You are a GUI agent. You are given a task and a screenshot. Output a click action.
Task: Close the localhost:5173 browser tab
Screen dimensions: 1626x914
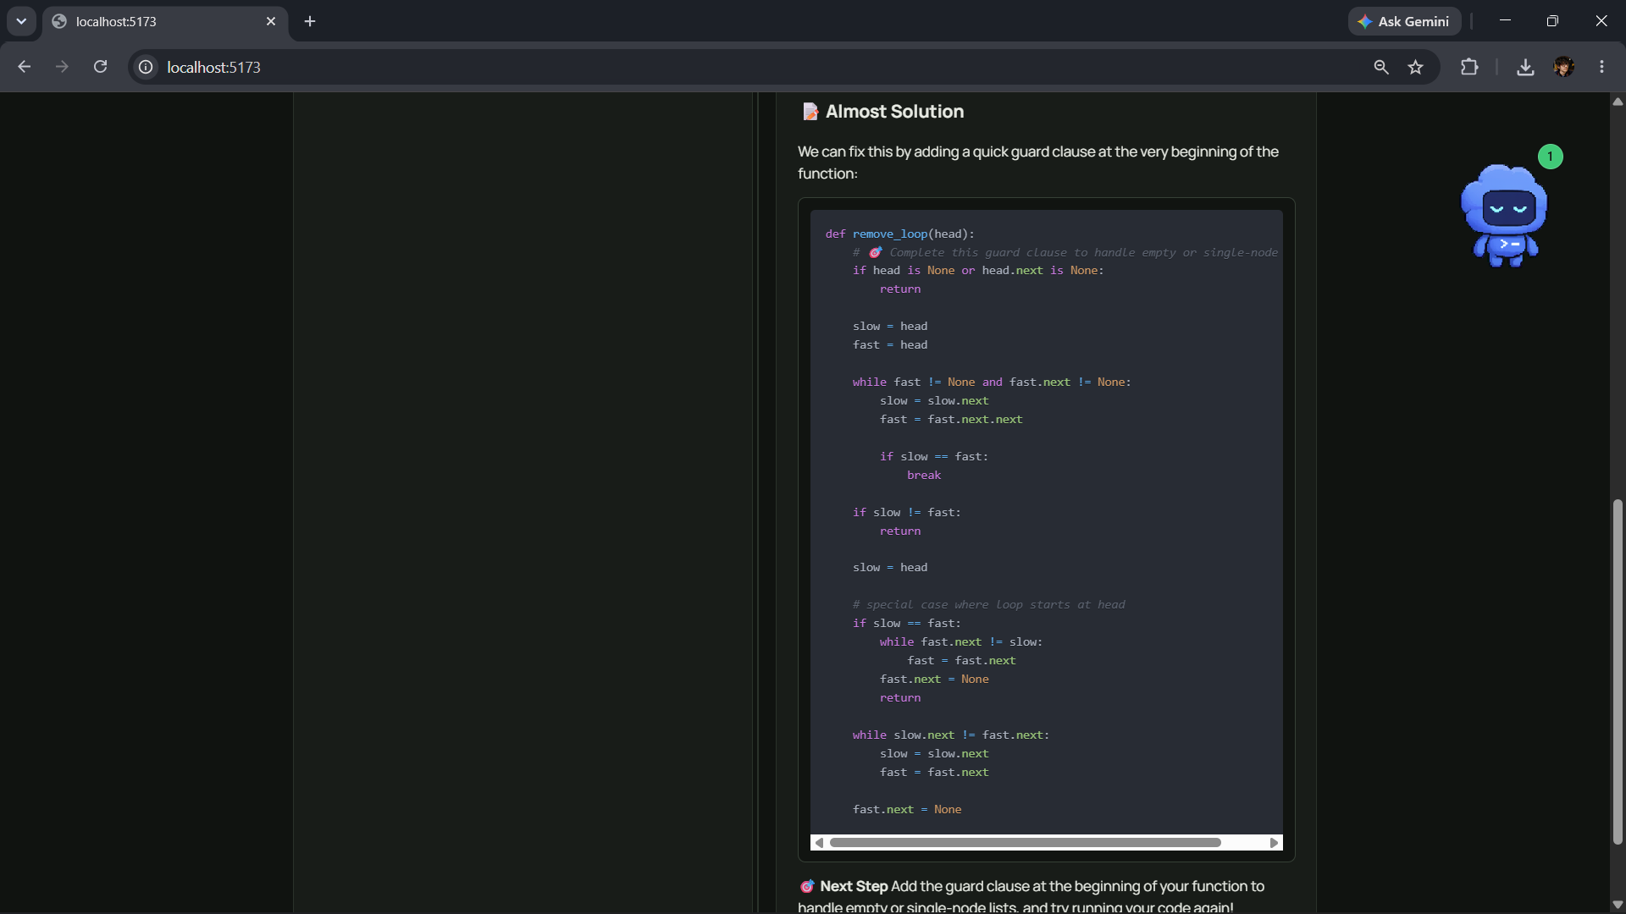(x=271, y=21)
